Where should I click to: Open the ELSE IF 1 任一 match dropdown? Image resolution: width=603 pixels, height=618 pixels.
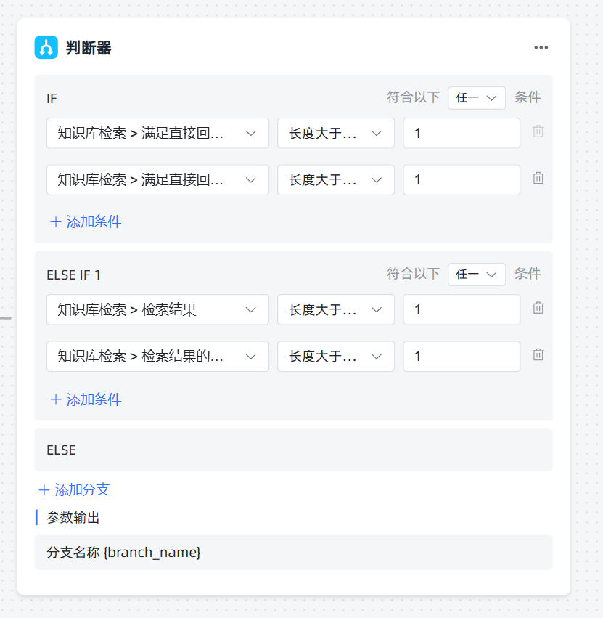[476, 274]
